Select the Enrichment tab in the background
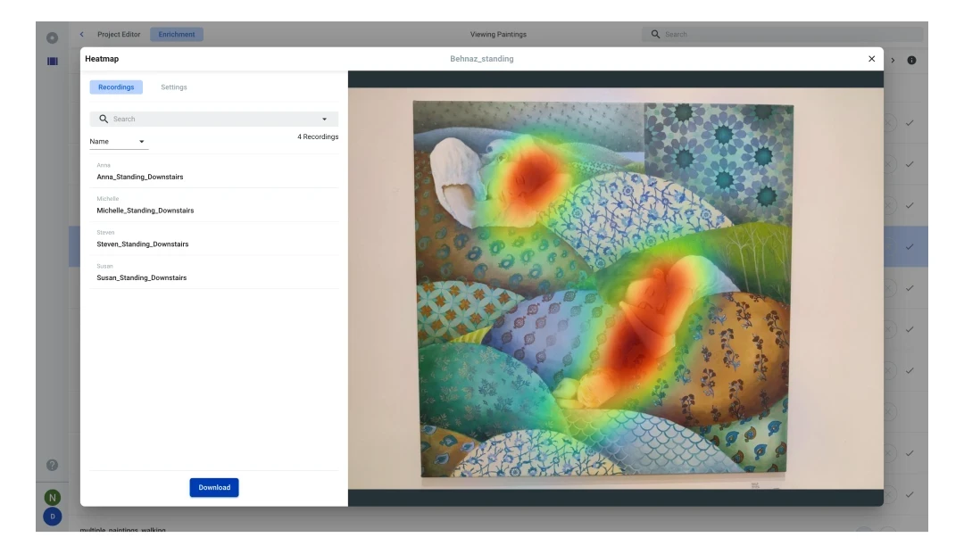Screen dimensions: 964x554 tap(177, 35)
